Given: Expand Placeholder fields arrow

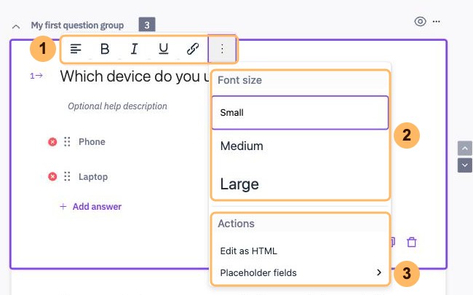Looking at the screenshot, I should 379,272.
